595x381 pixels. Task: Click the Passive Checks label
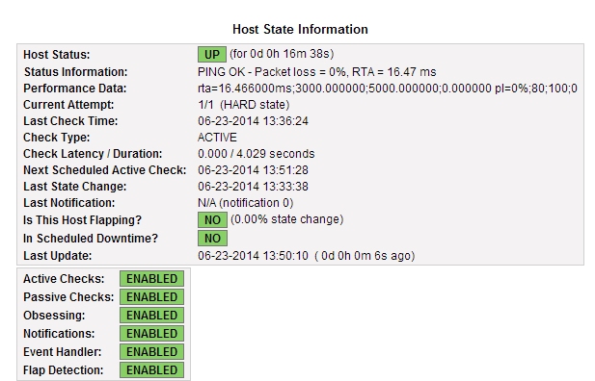pos(68,297)
